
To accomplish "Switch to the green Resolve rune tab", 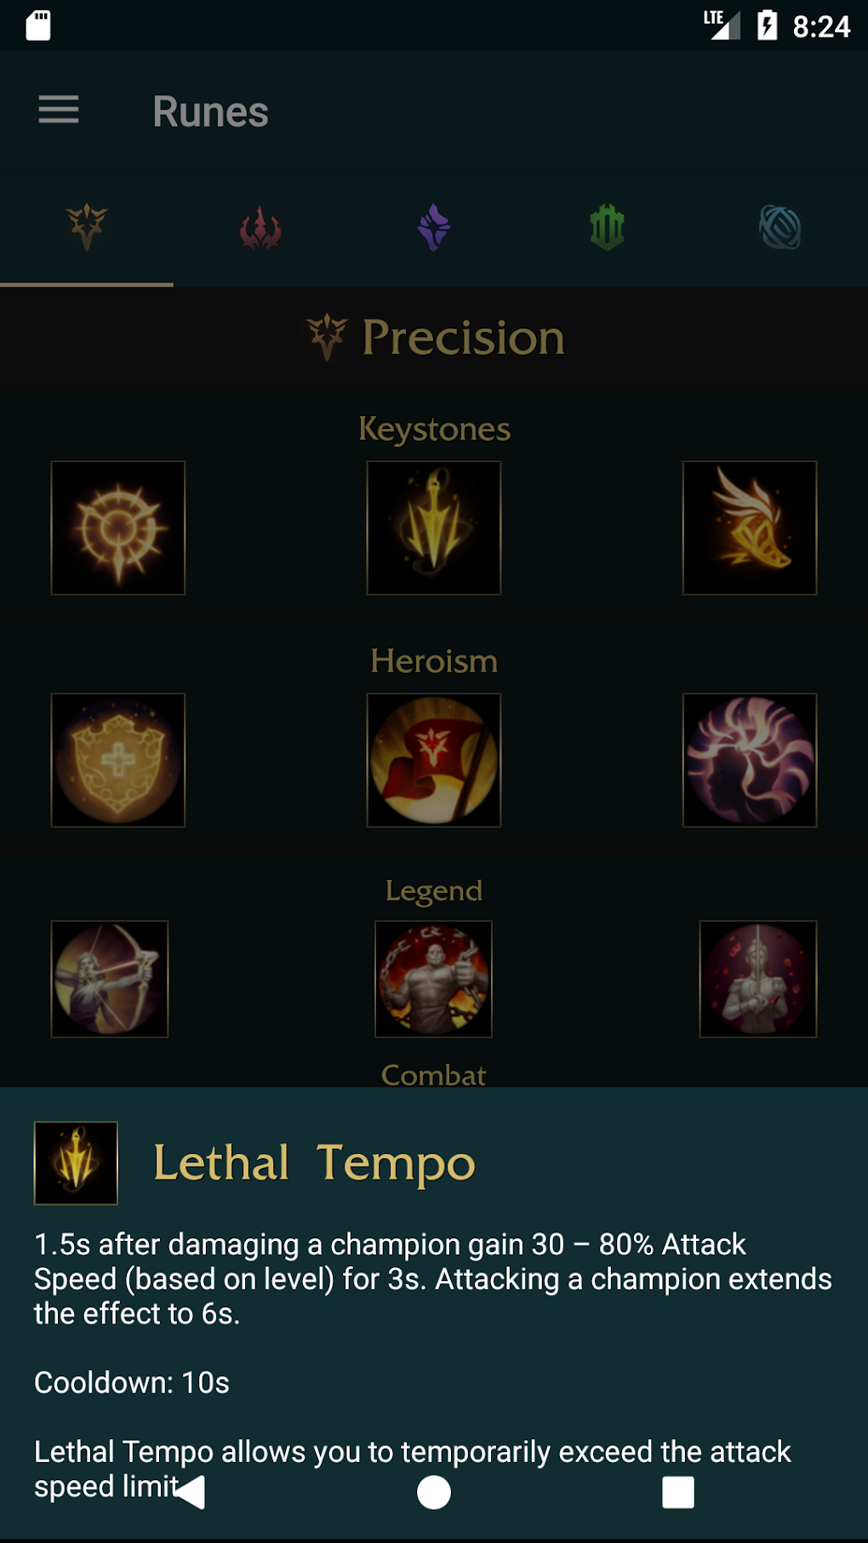I will pyautogui.click(x=608, y=227).
